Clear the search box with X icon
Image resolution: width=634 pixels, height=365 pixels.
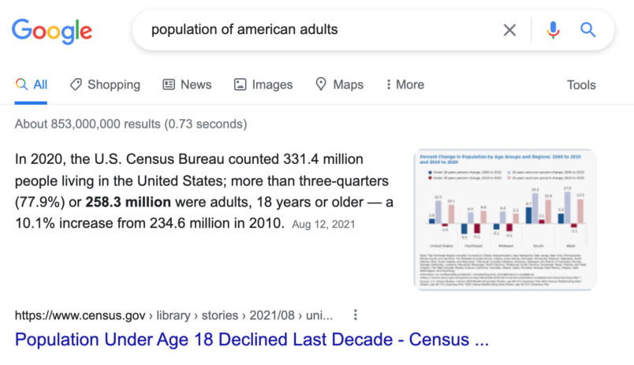point(510,30)
